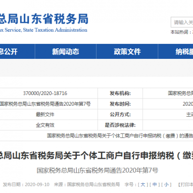
Task: Click the keyword search input field
Action: [182, 22]
